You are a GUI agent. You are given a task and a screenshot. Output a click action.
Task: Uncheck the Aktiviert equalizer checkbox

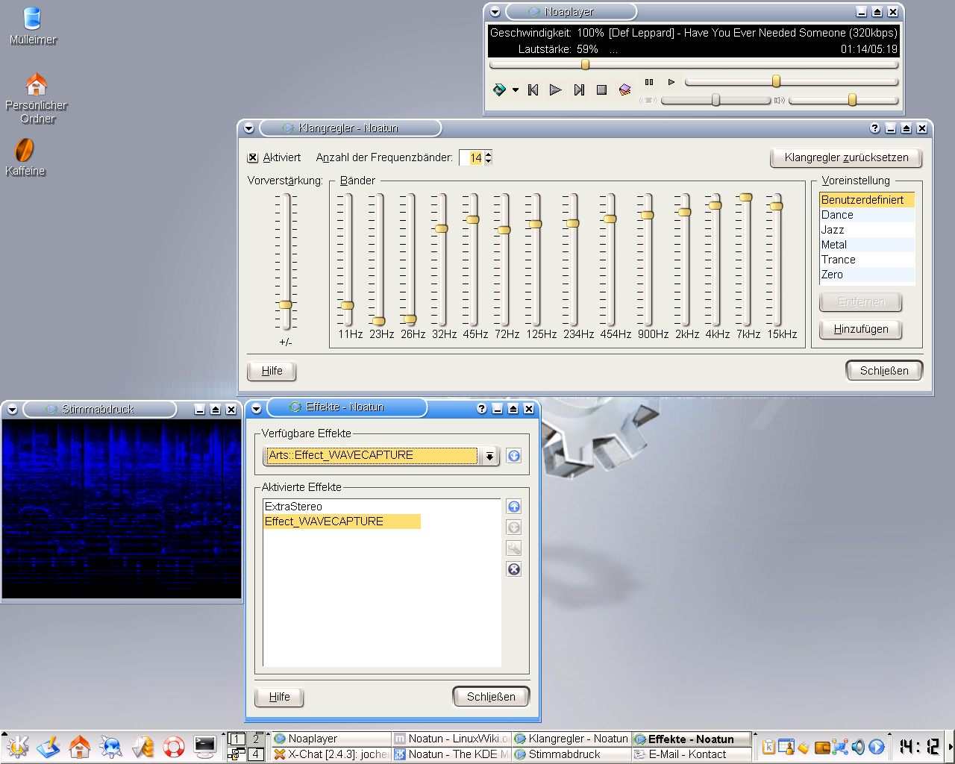coord(253,157)
